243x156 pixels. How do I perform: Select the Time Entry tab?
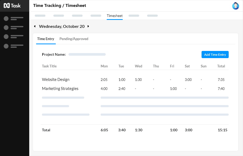tap(46, 39)
